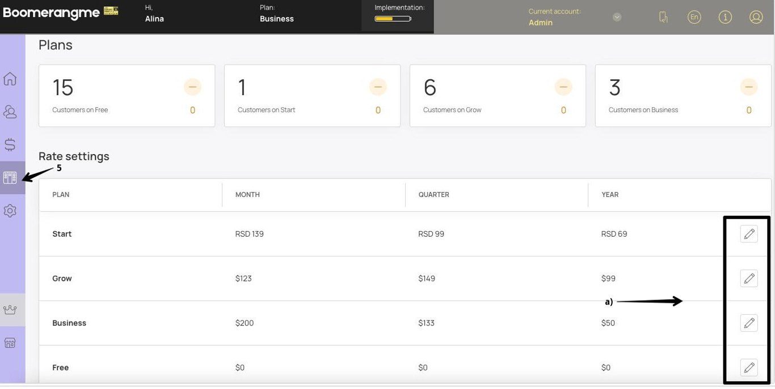Edit the Business plan rates

[x=749, y=323]
